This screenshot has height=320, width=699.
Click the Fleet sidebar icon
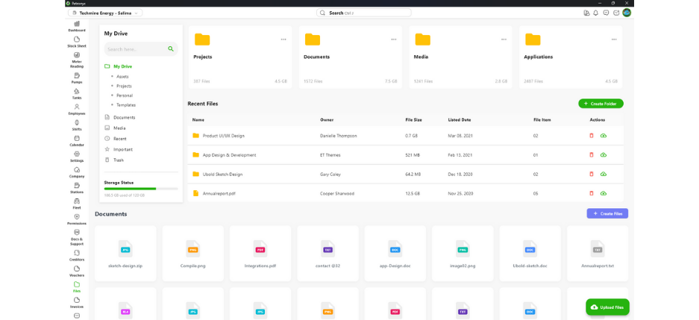click(77, 203)
